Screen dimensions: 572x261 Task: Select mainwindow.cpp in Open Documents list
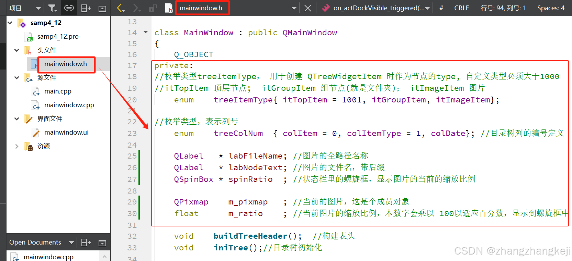click(x=48, y=257)
